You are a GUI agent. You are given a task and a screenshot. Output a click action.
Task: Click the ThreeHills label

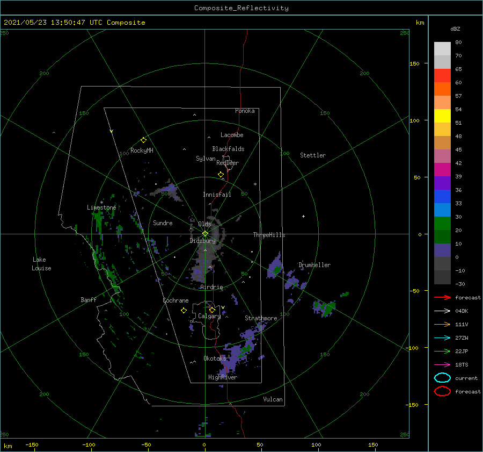tap(269, 235)
